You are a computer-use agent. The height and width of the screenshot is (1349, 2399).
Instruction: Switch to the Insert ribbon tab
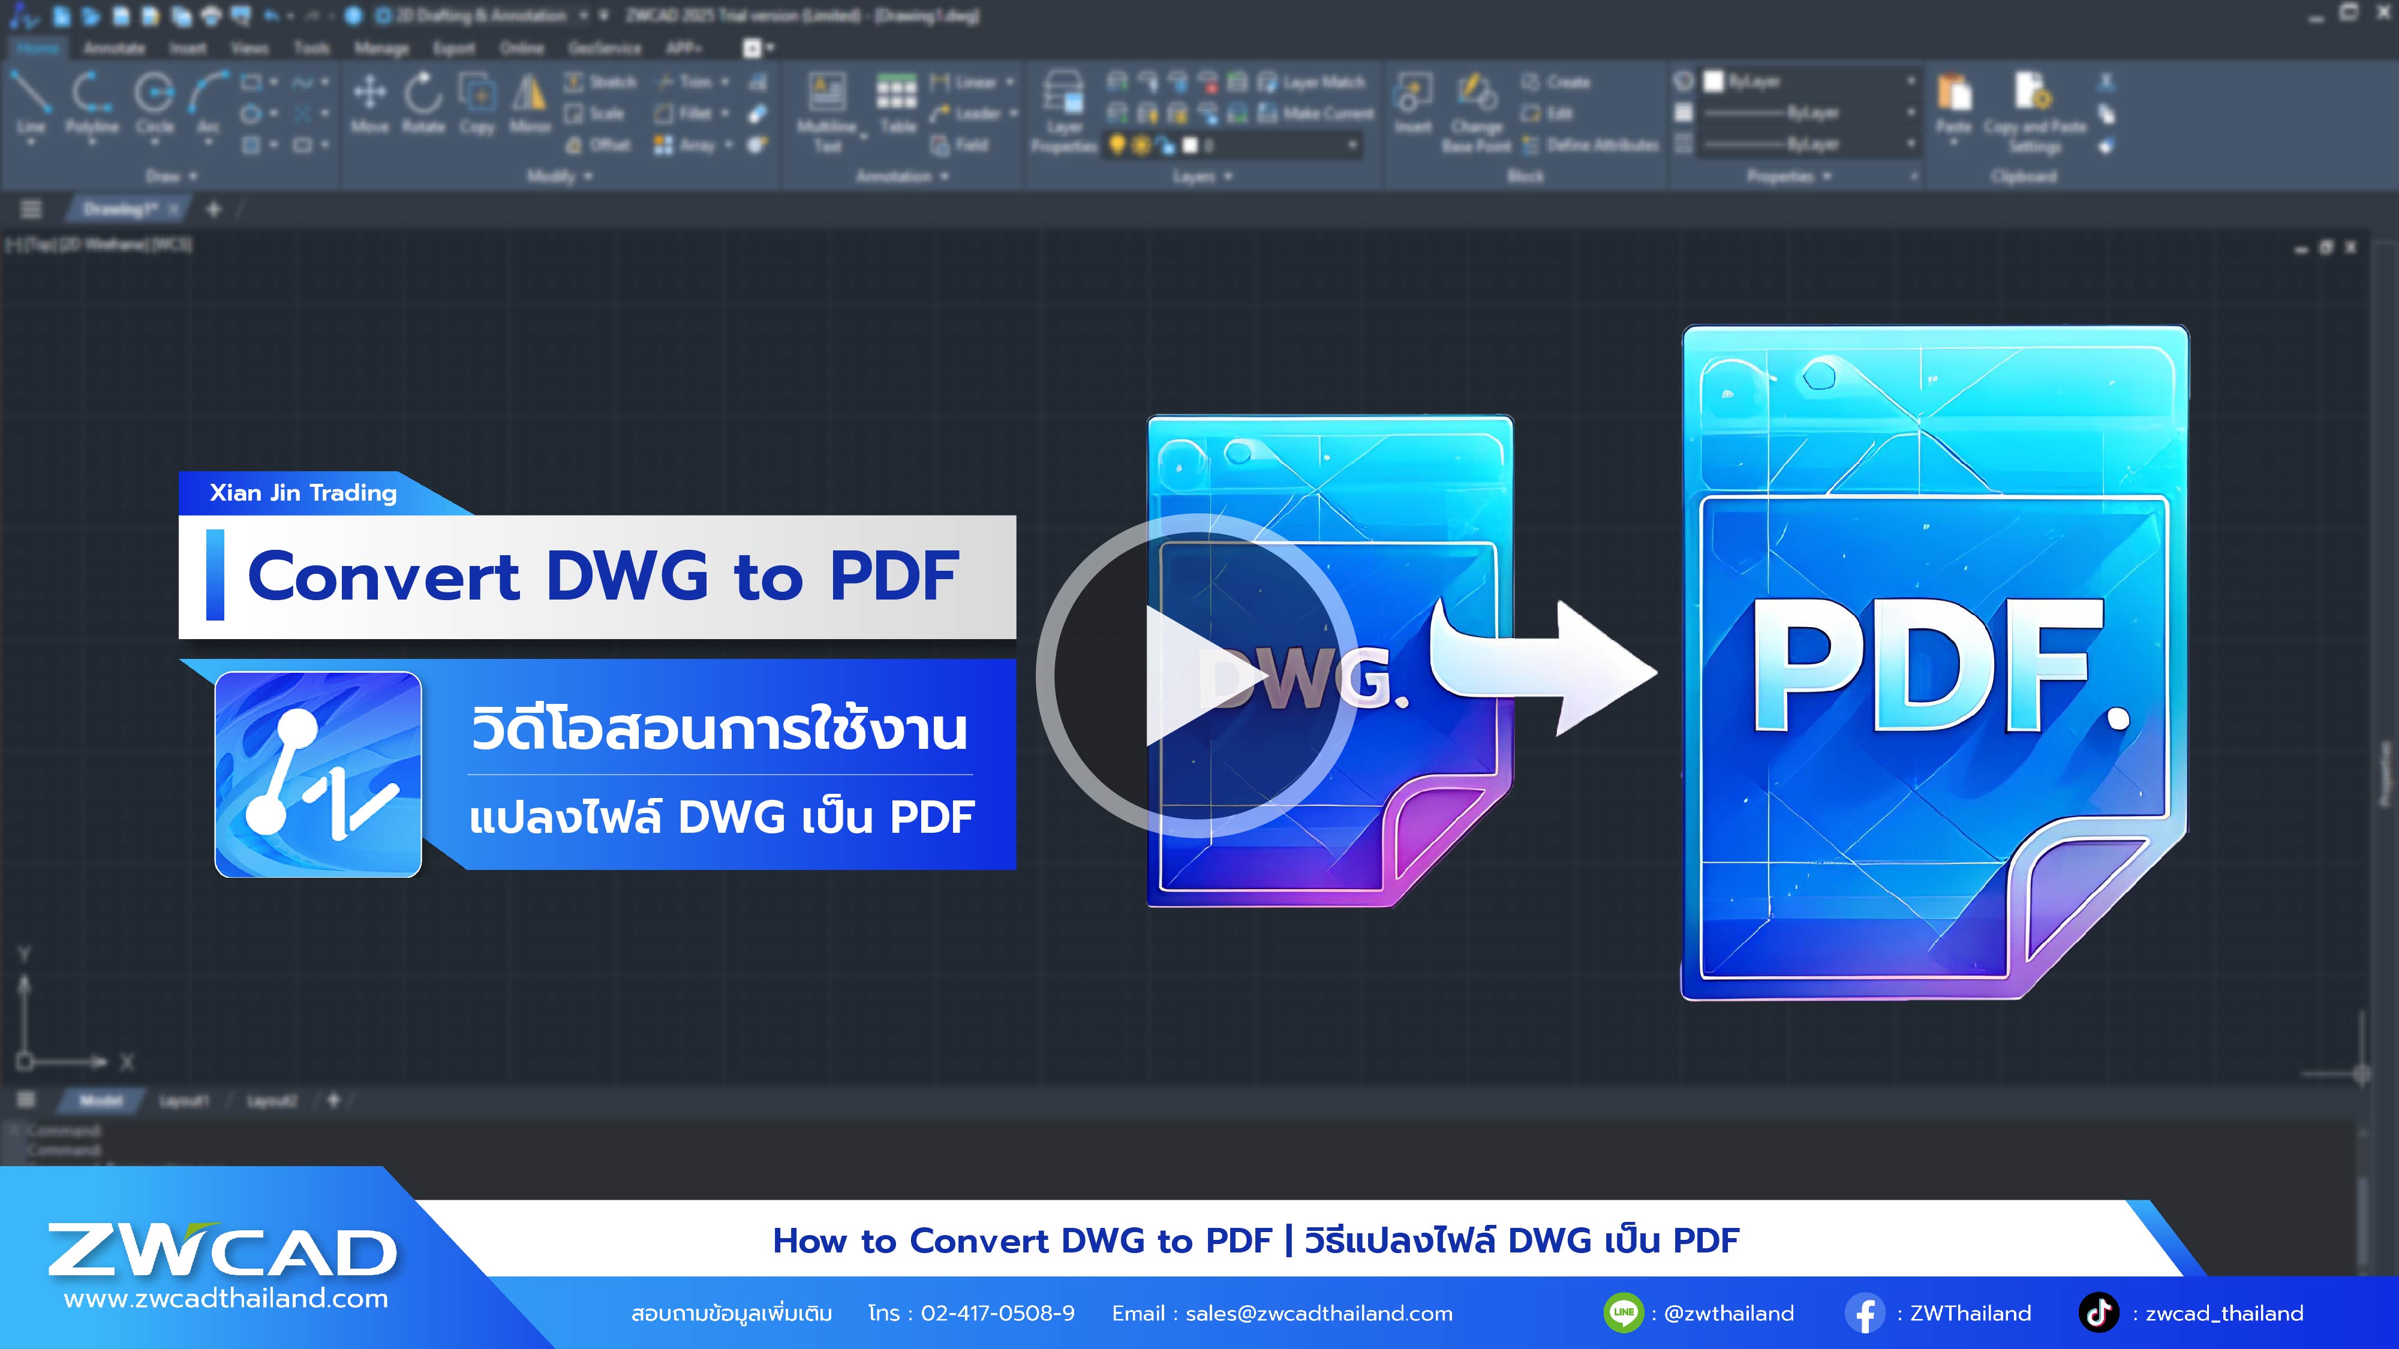pos(187,47)
